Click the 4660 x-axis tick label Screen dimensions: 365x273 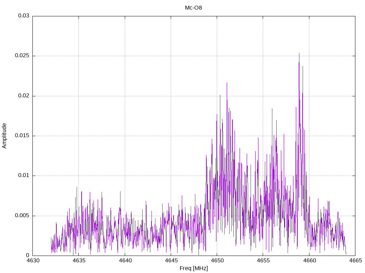(x=309, y=261)
